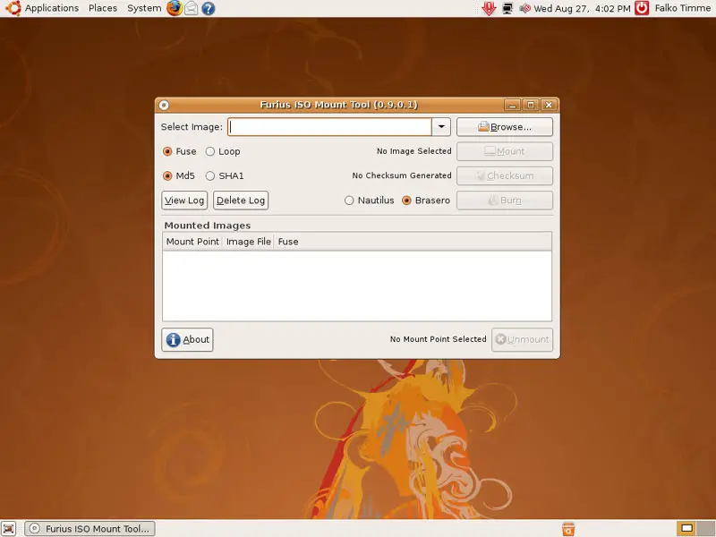Click the No Image Selected status text
This screenshot has width=716, height=537.
[x=414, y=151]
